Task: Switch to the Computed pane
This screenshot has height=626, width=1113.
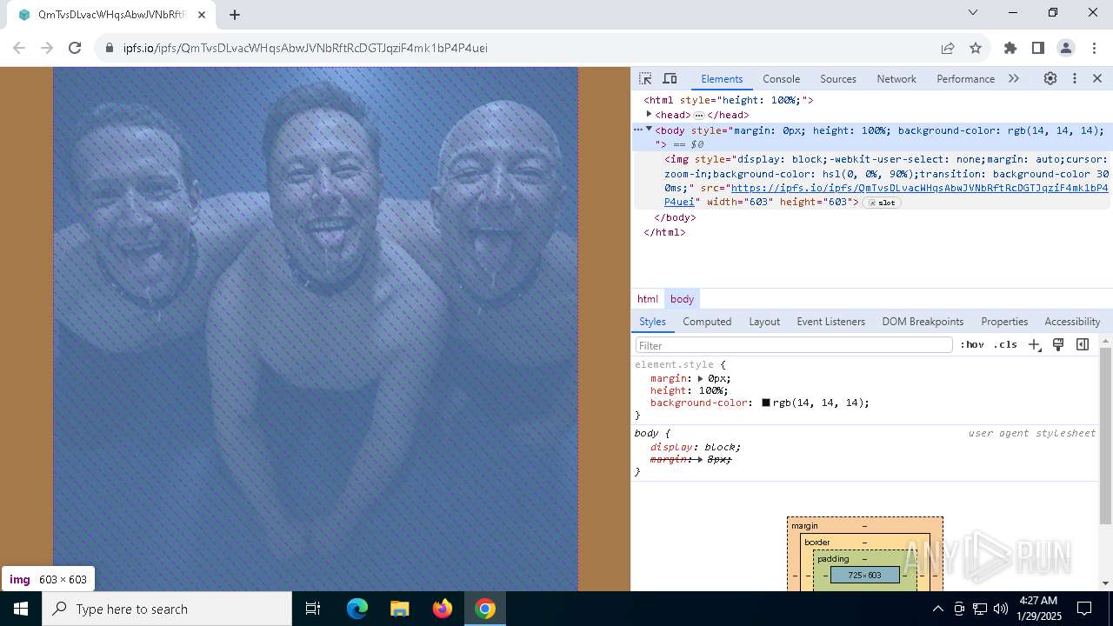Action: click(x=707, y=321)
